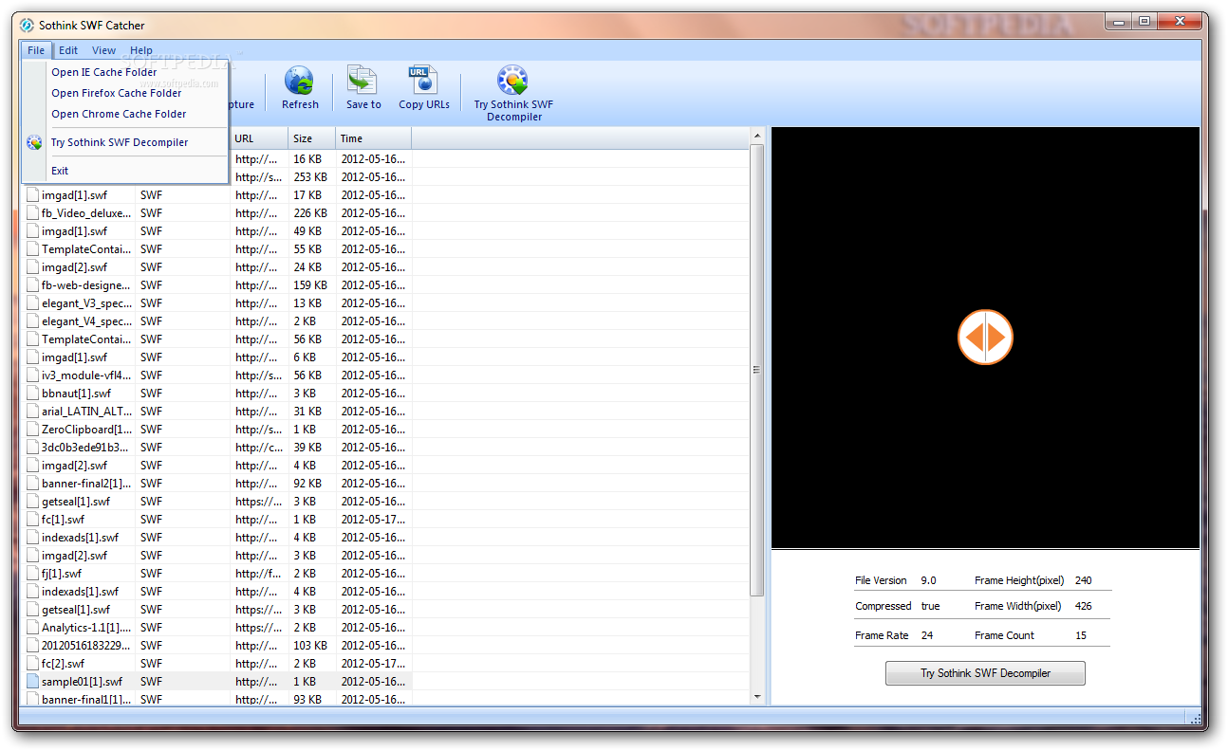Sort the list by the Time column header
This screenshot has width=1228, height=751.
click(x=374, y=138)
